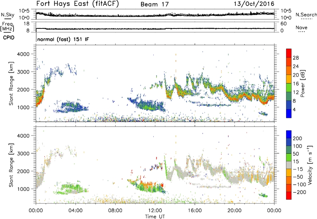Click the "28" label on Power colorbar
Screen dimensions: 317x219
[x=296, y=58]
